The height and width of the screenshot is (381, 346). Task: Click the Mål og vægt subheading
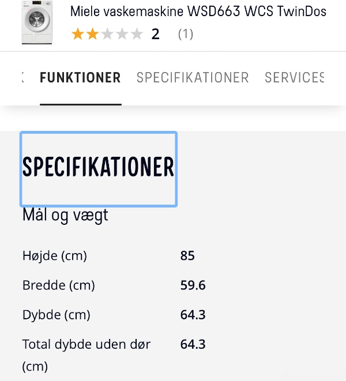click(x=65, y=216)
